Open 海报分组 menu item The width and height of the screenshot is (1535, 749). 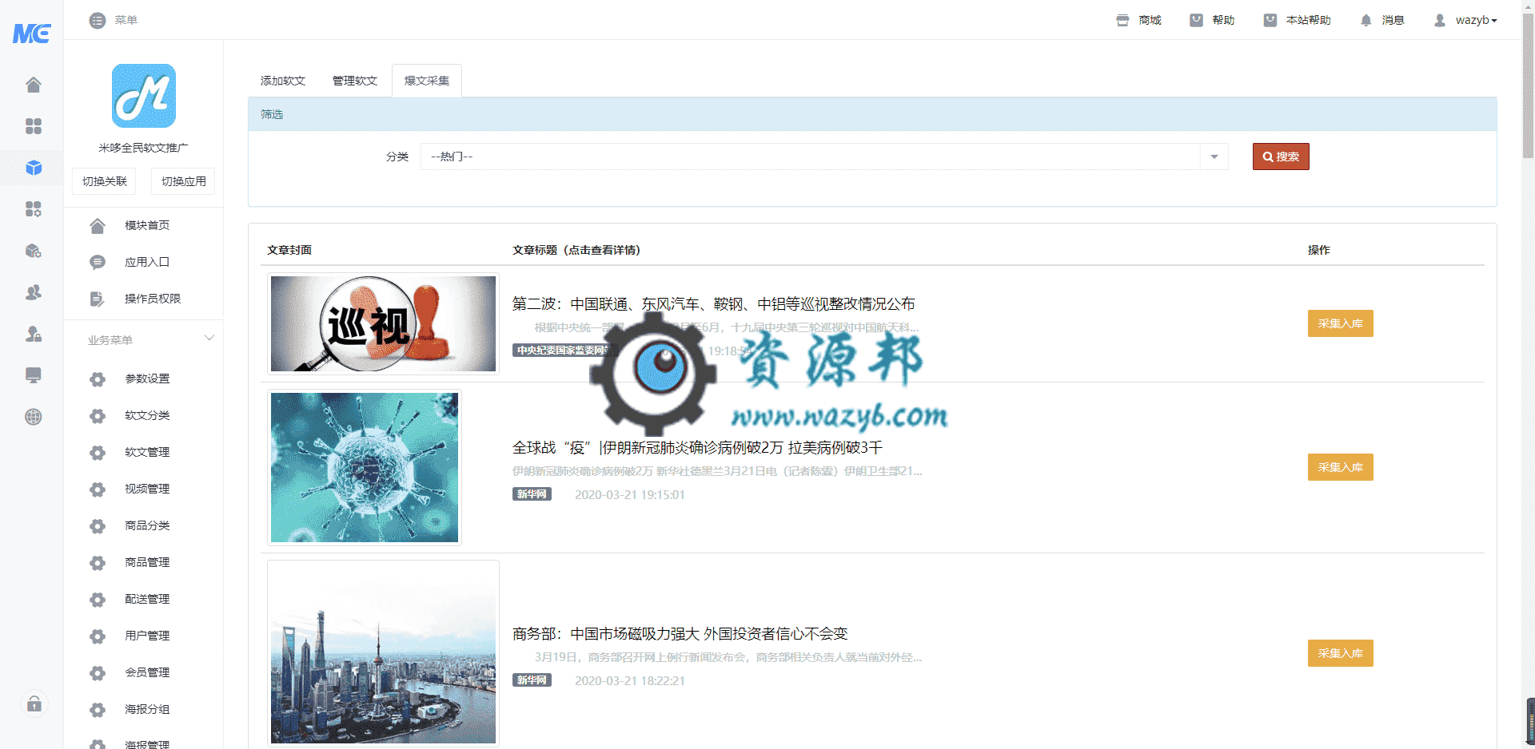147,709
